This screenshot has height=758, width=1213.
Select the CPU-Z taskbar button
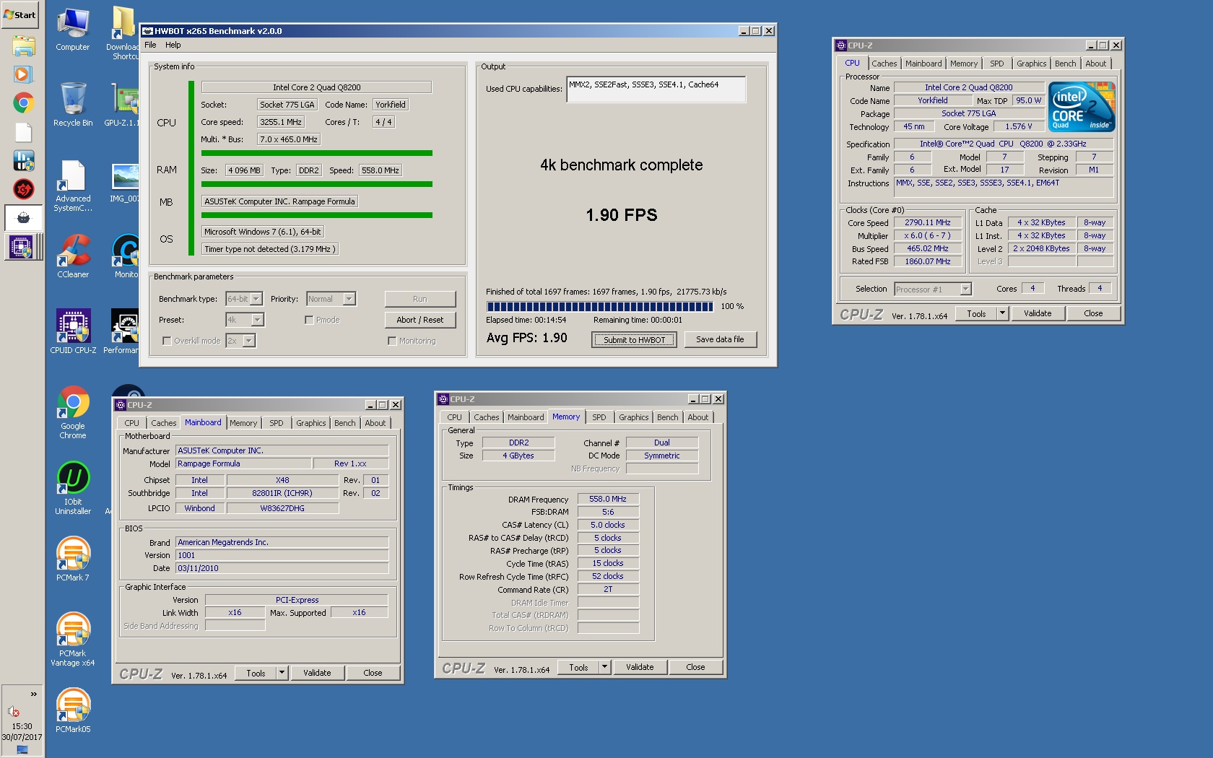coord(23,247)
